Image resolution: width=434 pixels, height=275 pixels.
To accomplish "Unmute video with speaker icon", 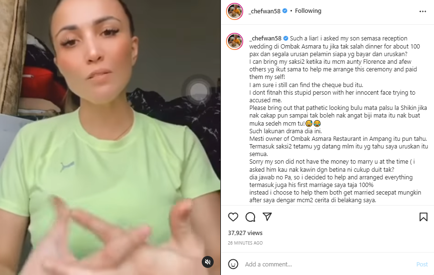I will 207,262.
